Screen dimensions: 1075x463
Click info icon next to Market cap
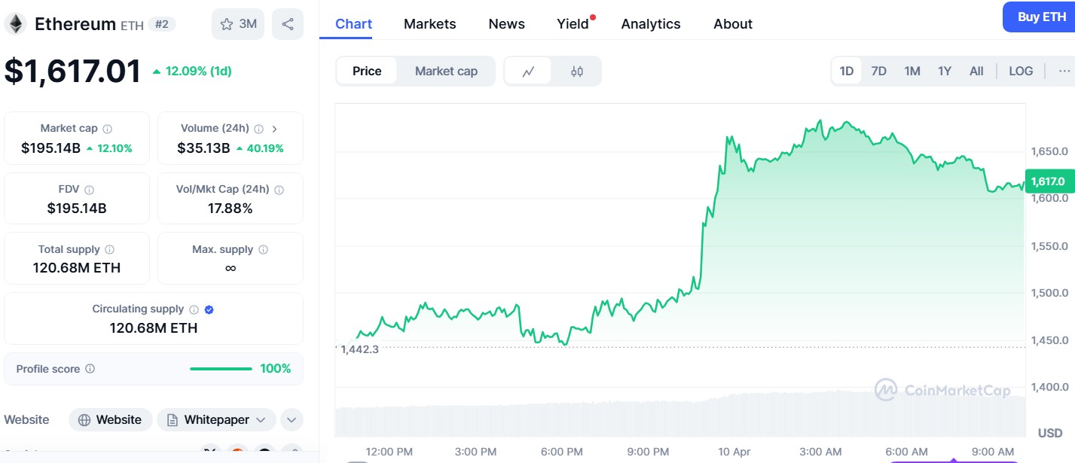click(x=108, y=129)
